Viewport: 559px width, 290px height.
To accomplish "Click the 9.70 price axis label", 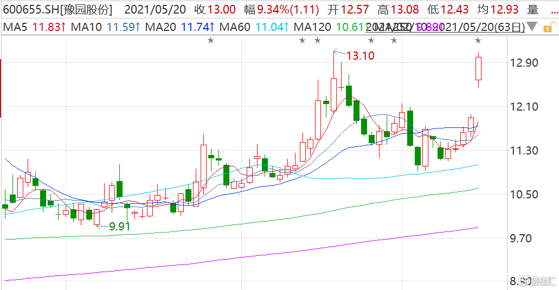I will click(x=521, y=239).
